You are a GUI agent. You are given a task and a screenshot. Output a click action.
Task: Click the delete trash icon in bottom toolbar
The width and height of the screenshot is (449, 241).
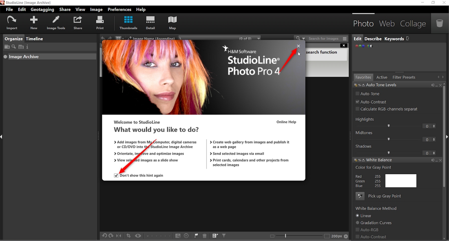point(205,236)
